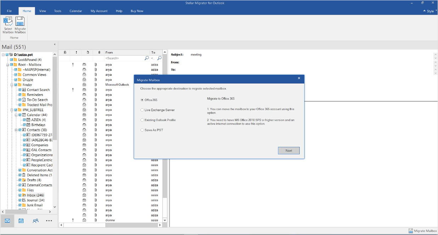Open the Buy Now tab
This screenshot has width=438, height=235.
tap(137, 11)
